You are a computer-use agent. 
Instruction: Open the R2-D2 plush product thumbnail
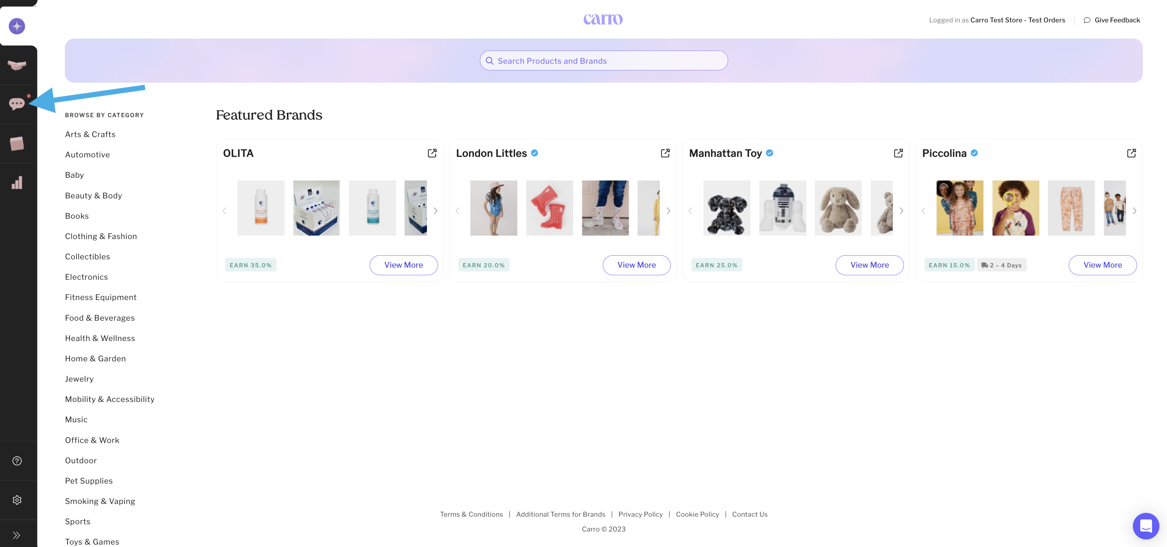pos(782,208)
